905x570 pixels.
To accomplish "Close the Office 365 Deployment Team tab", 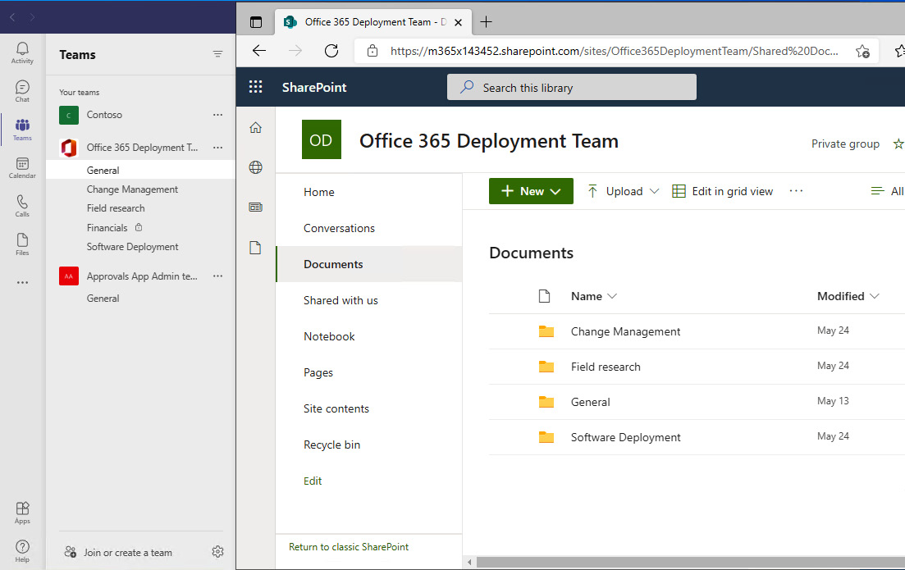I will pyautogui.click(x=459, y=22).
